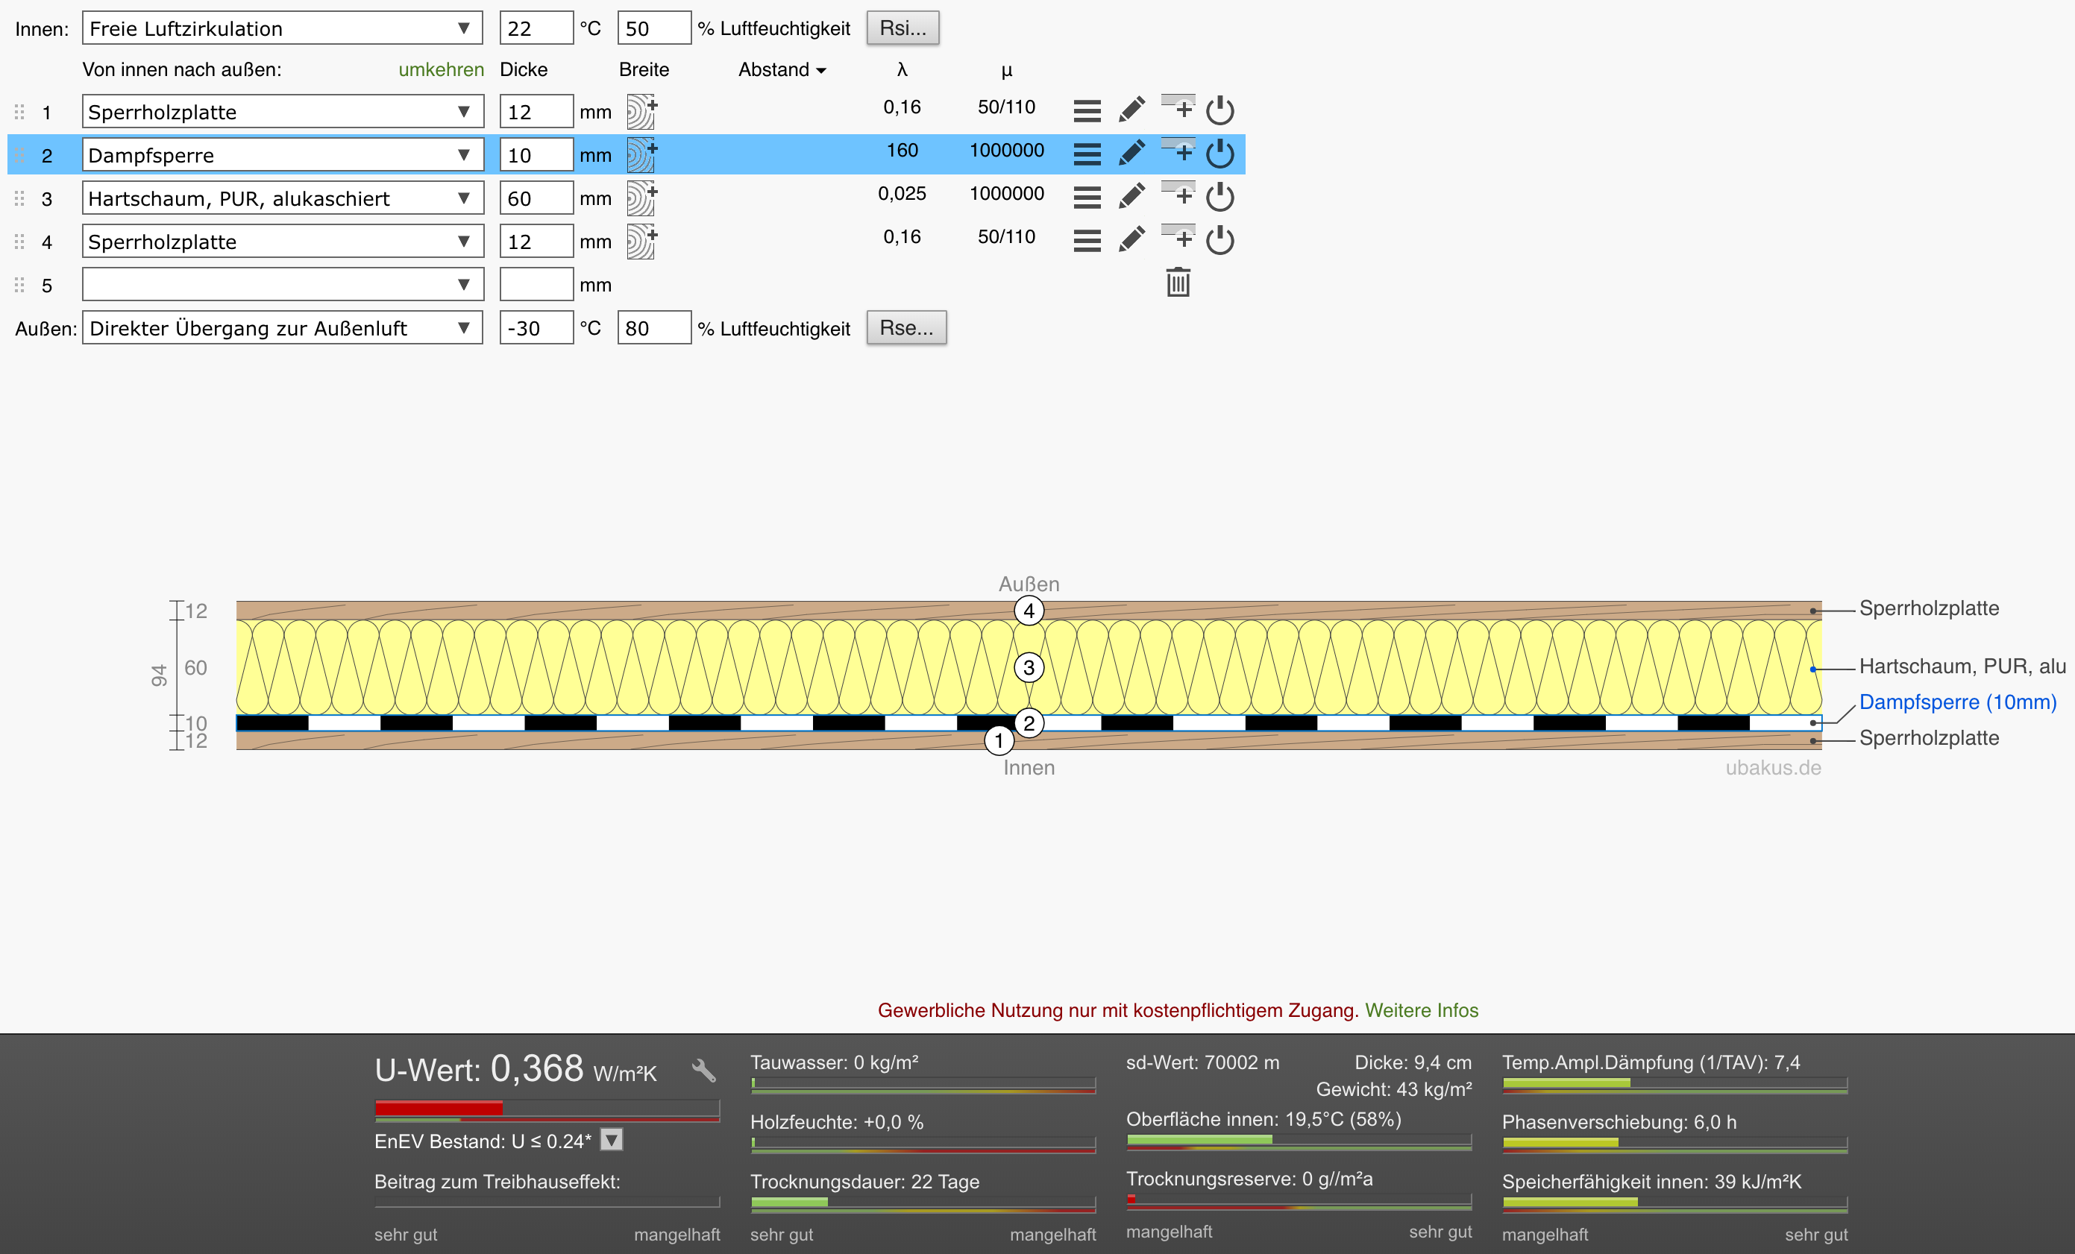Open material dropdown of layer 4 Sperrholzplatte
This screenshot has height=1254, width=2075.
click(282, 242)
